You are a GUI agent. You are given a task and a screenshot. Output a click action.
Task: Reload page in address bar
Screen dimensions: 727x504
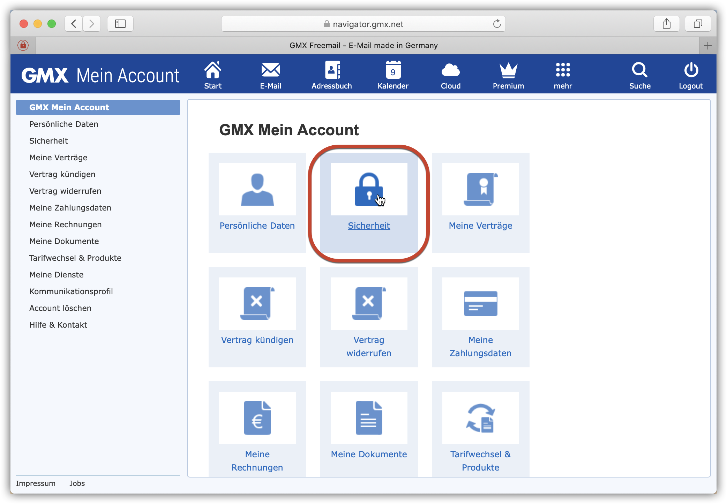(x=497, y=24)
